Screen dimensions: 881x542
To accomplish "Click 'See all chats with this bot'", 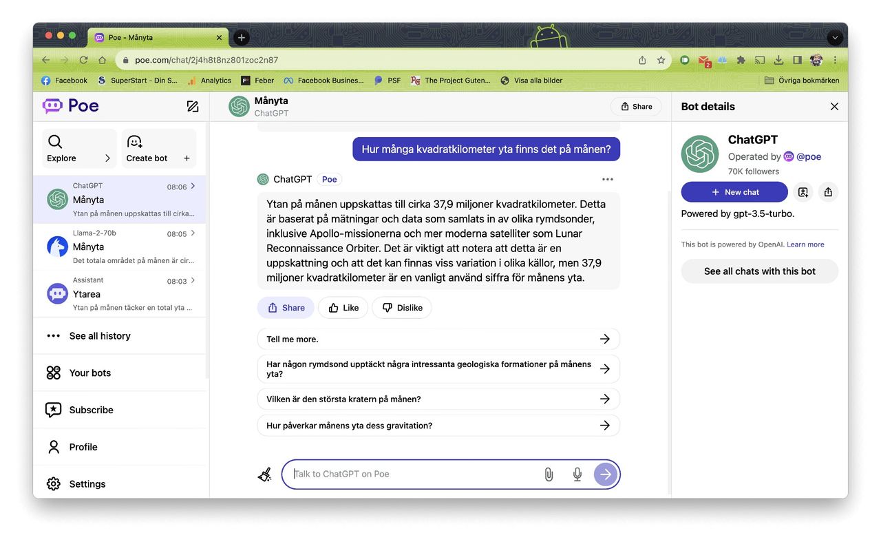I will [x=759, y=271].
